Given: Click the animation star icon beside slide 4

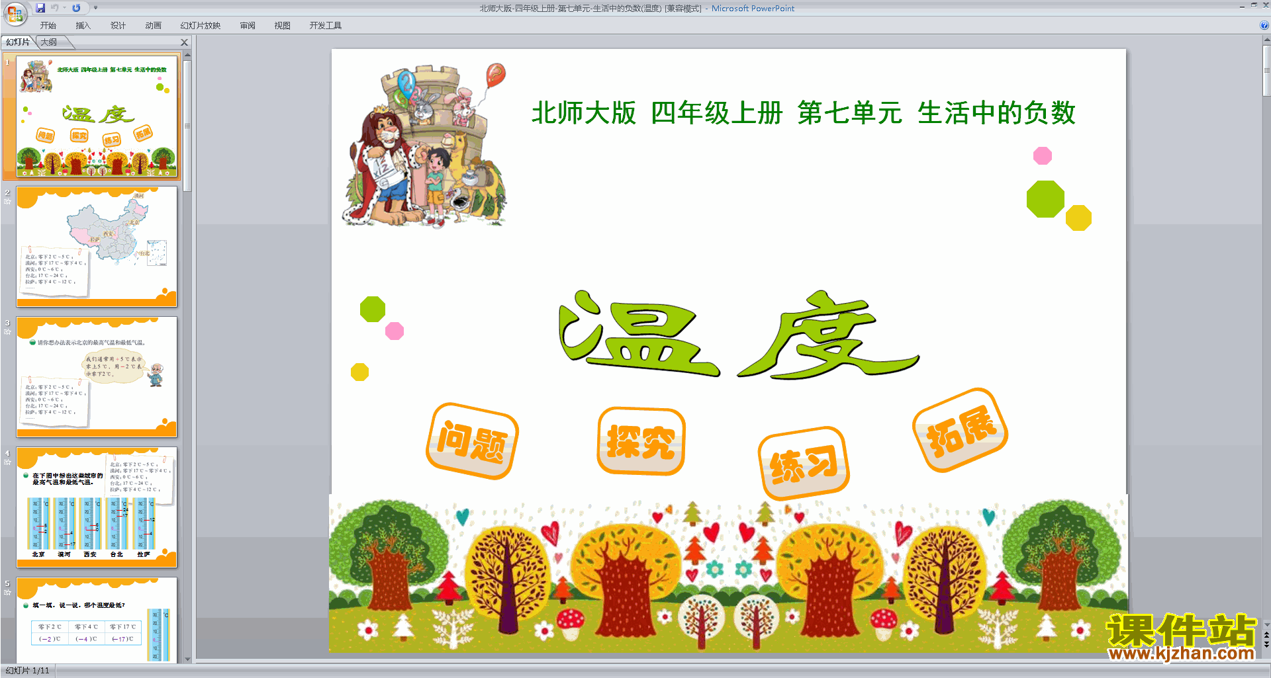Looking at the screenshot, I should click(7, 462).
